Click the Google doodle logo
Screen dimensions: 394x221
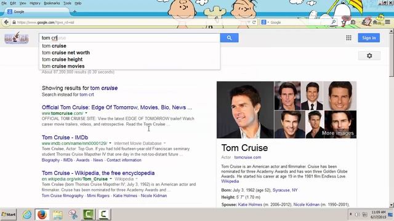(17, 38)
